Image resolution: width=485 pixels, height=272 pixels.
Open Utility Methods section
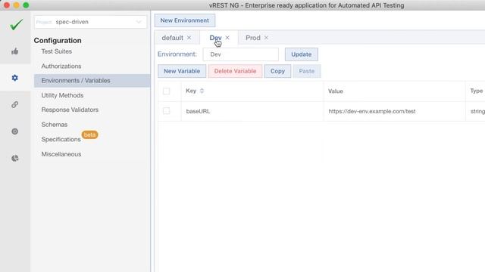click(x=62, y=95)
